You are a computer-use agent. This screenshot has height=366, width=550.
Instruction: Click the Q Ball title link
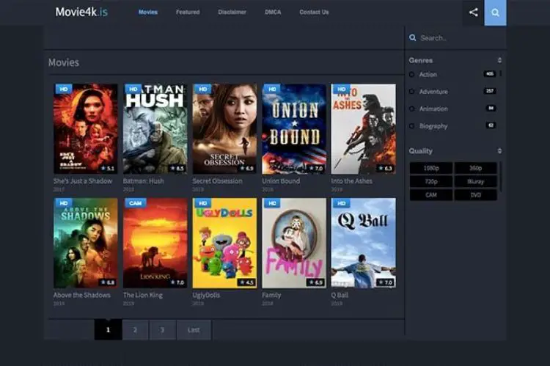[x=340, y=295]
